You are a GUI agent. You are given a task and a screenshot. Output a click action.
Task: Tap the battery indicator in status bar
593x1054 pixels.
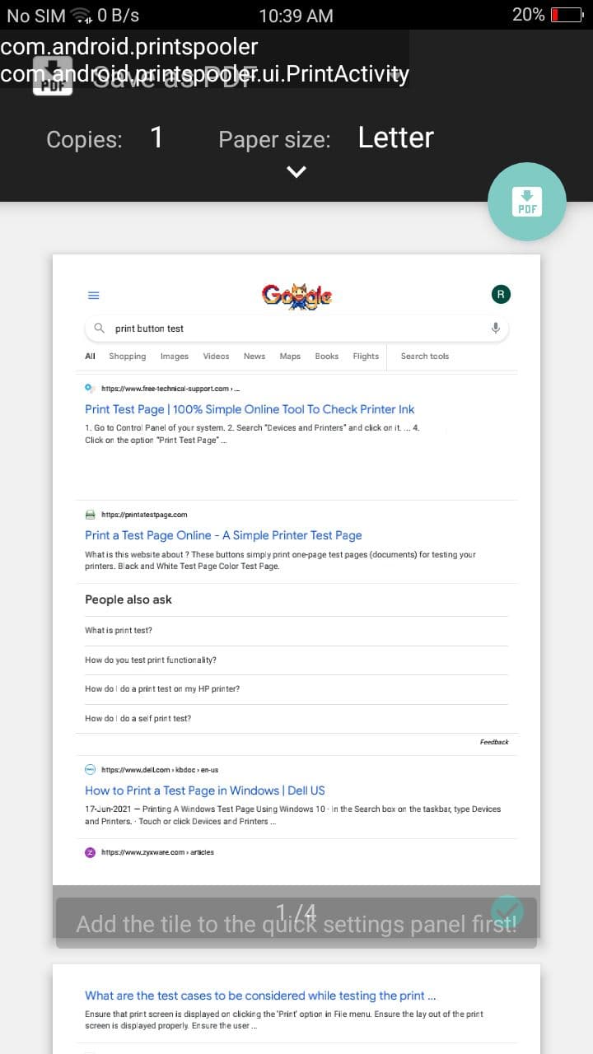pos(566,15)
